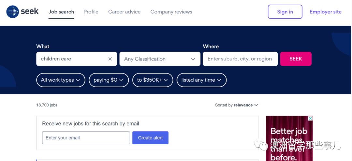
Task: Click the '18,700 jobs' results count
Action: tap(47, 105)
